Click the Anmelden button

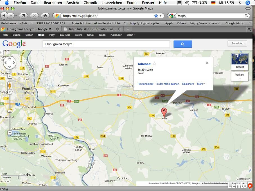(238, 43)
